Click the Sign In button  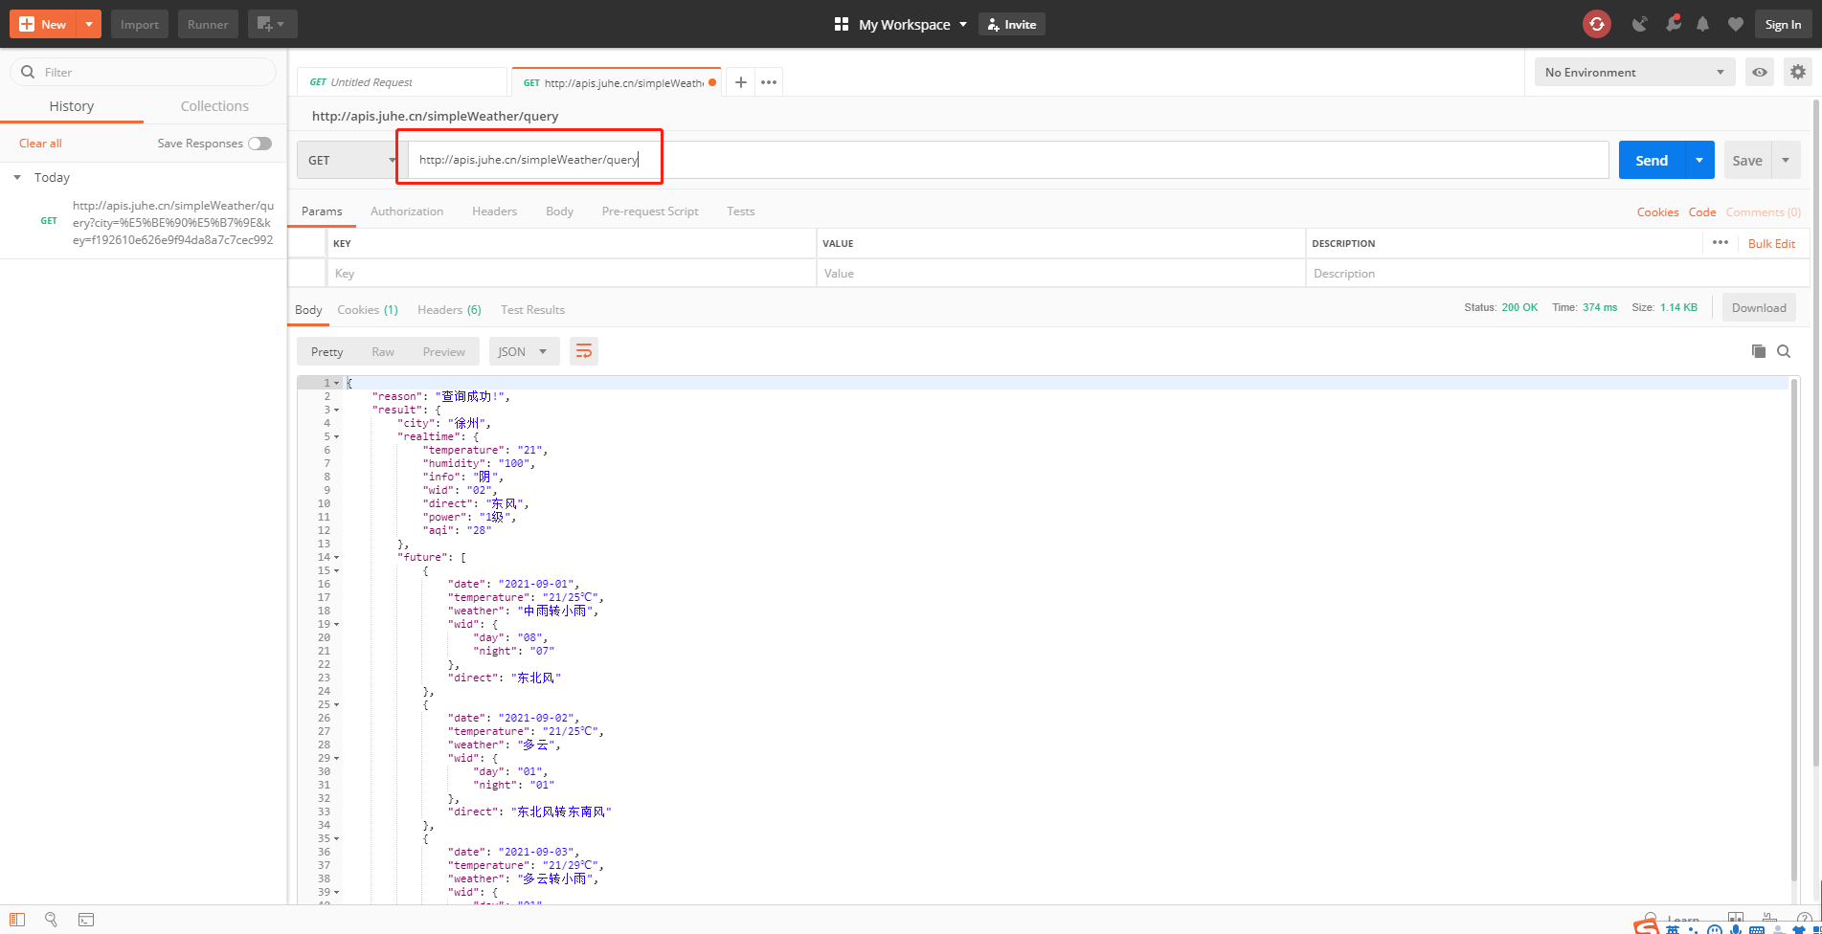[1783, 24]
